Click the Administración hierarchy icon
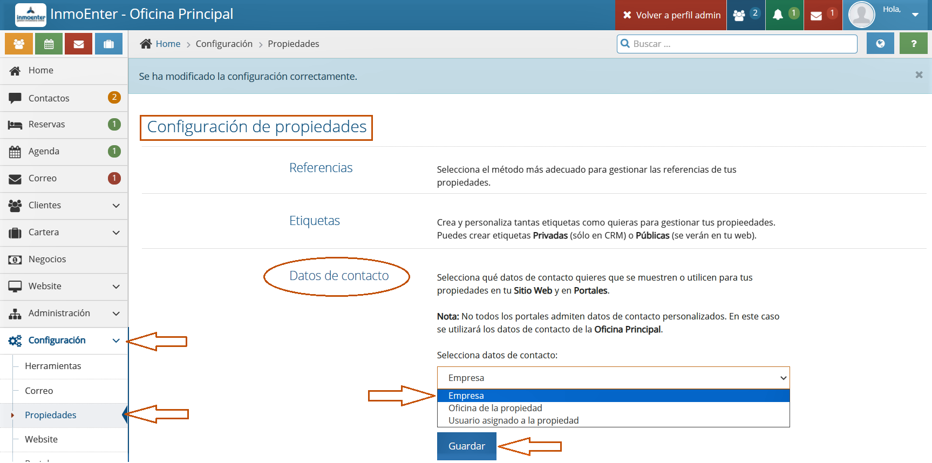 click(15, 314)
